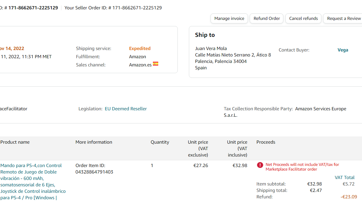
Task: Click the VAT Total label
Action: [344, 178]
